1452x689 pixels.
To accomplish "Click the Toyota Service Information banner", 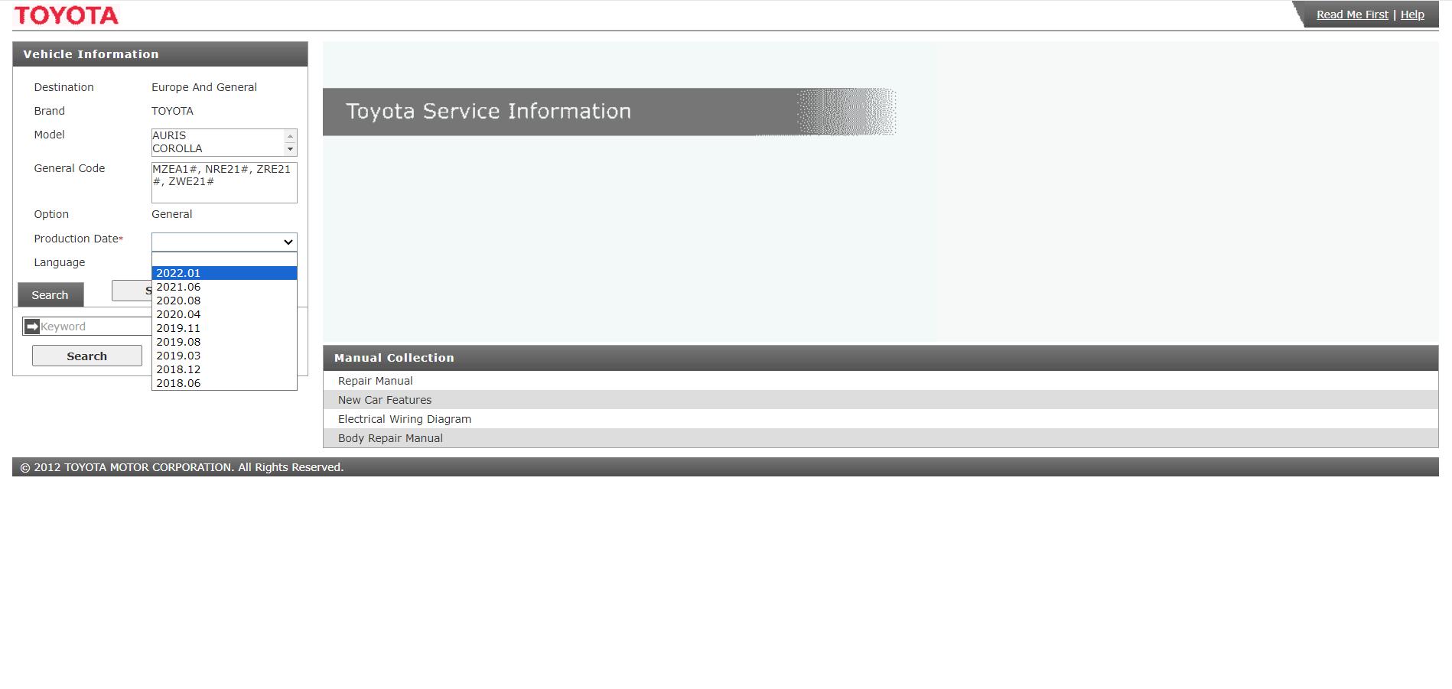I will (x=609, y=112).
